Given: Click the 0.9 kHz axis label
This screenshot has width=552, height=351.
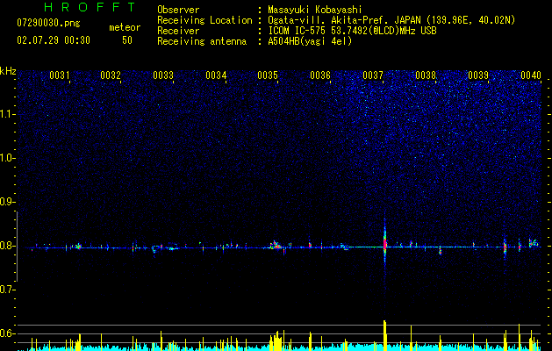Looking at the screenshot, I should click(x=8, y=202).
